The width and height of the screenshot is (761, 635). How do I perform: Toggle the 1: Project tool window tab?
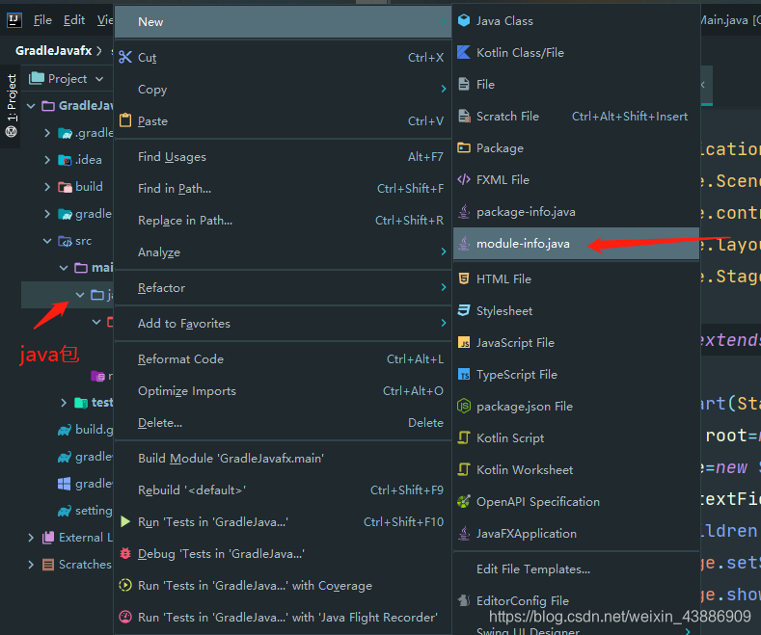pos(11,105)
